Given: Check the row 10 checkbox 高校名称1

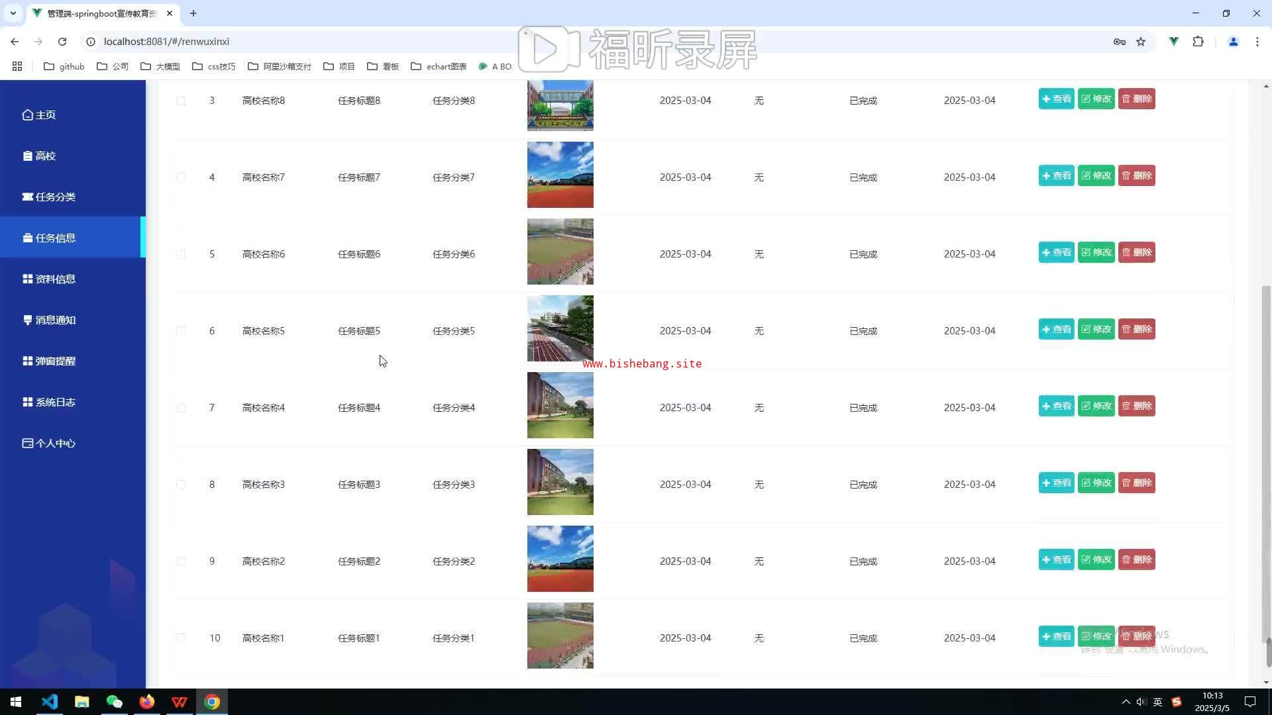Looking at the screenshot, I should click(181, 638).
